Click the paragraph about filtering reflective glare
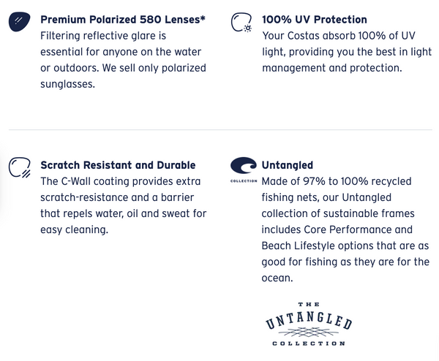Image resolution: width=439 pixels, height=361 pixels. pos(123,59)
